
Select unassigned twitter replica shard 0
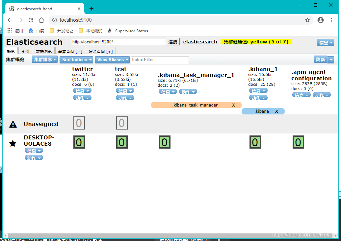coord(79,123)
